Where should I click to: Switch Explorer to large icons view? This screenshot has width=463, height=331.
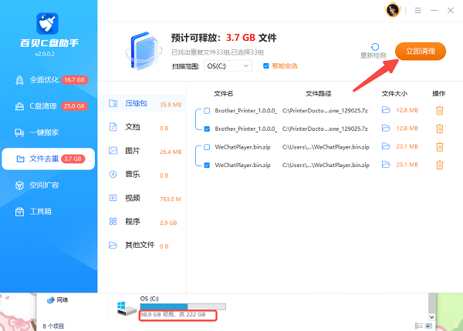429,326
